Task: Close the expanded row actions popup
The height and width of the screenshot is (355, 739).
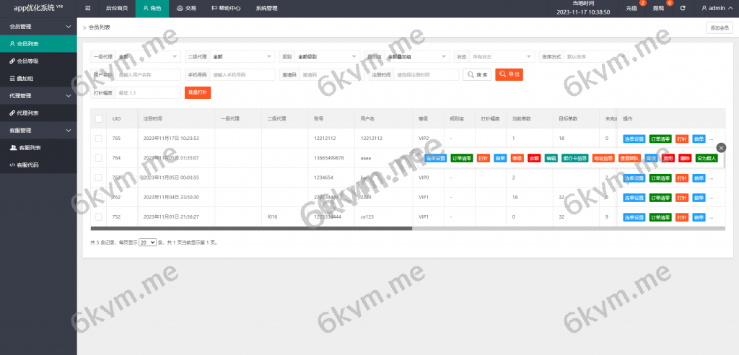Action: pyautogui.click(x=720, y=147)
